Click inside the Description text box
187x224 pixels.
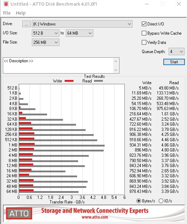pos(58,65)
